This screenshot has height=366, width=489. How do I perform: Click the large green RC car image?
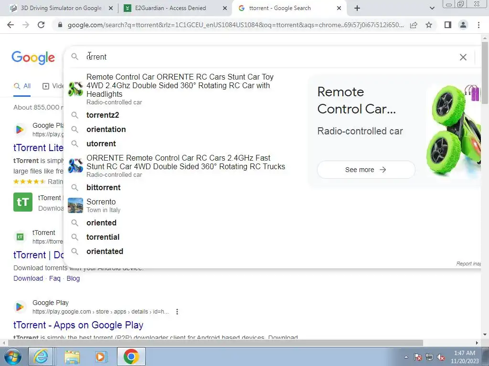tap(453, 131)
